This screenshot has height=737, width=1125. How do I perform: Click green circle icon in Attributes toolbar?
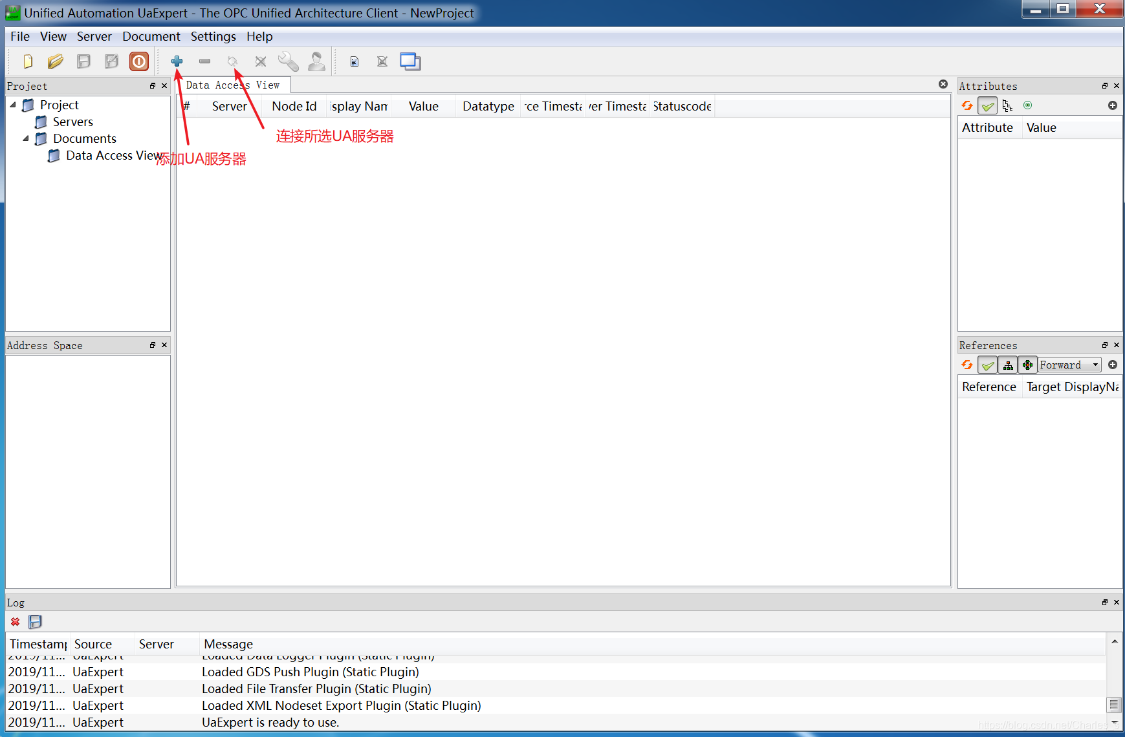click(1027, 105)
